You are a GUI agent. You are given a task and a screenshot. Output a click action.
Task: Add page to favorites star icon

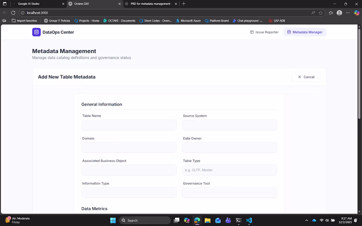[321, 13]
